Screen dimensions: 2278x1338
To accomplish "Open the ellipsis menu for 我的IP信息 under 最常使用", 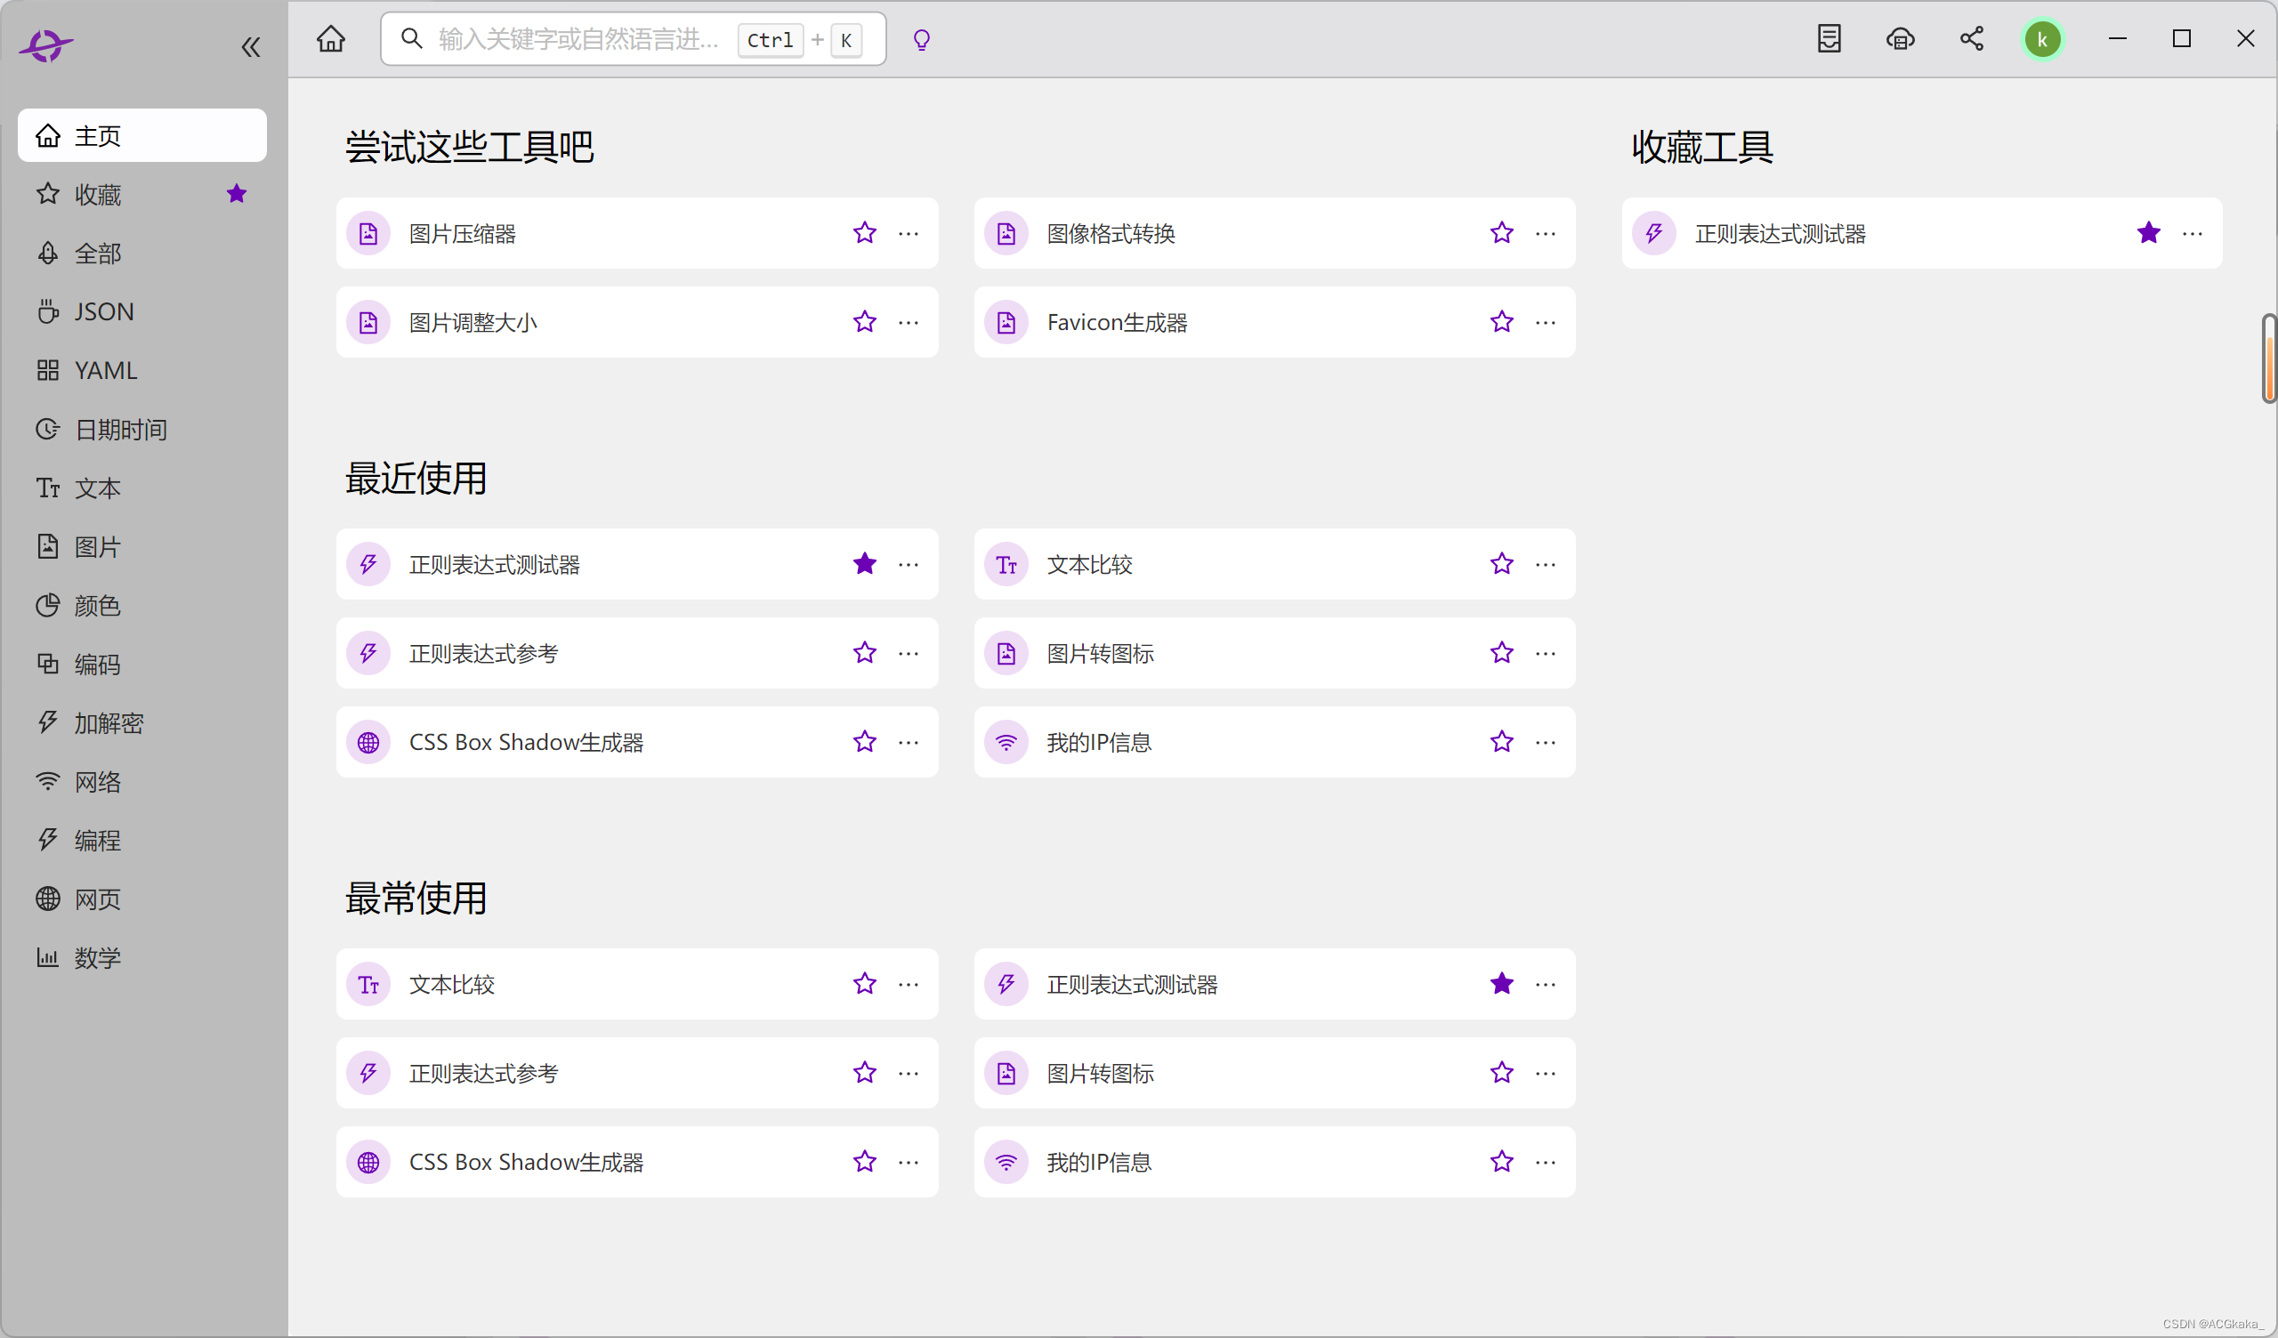I will [1546, 1162].
